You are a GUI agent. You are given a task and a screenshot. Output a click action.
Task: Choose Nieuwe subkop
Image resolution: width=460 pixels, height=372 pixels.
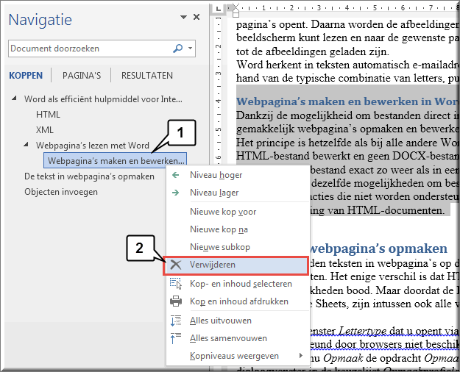coord(238,247)
